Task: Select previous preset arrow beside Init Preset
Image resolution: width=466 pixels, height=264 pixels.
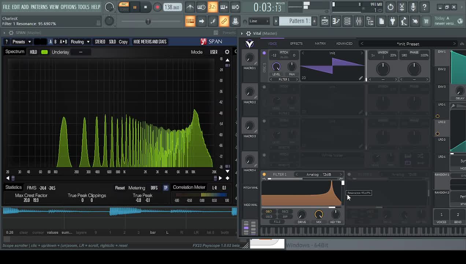Action: point(362,44)
